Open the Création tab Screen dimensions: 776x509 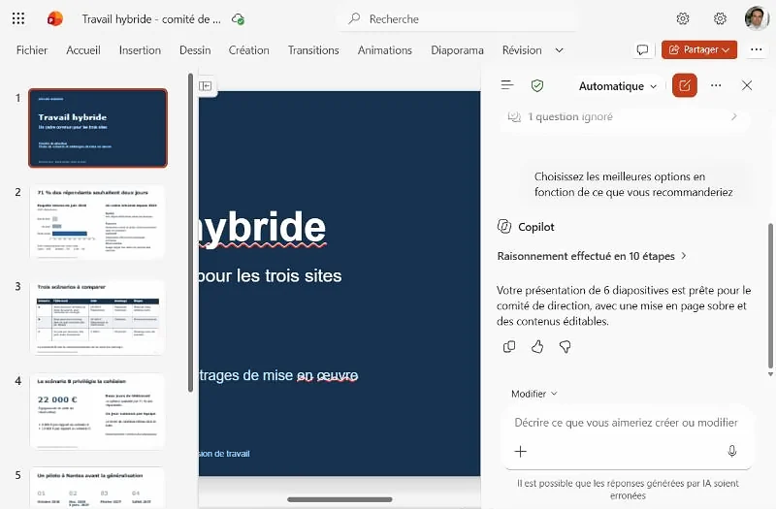[x=249, y=50]
